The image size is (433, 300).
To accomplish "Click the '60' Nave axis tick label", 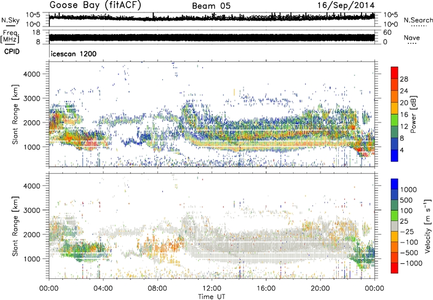I will pos(387,32).
